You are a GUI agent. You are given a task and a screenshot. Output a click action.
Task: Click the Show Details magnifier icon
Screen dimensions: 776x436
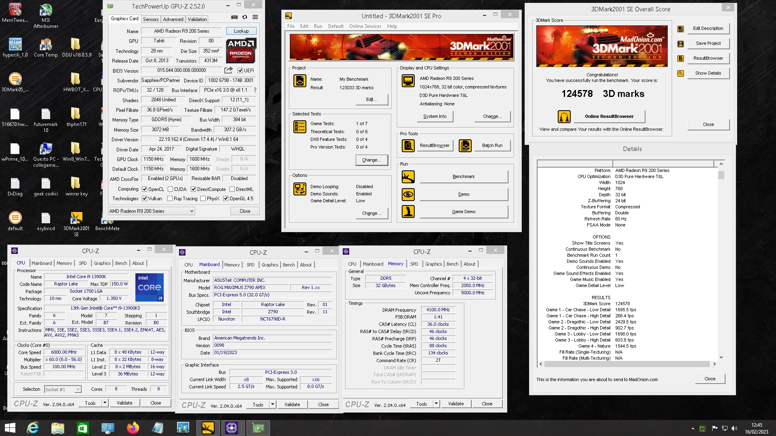(x=681, y=73)
